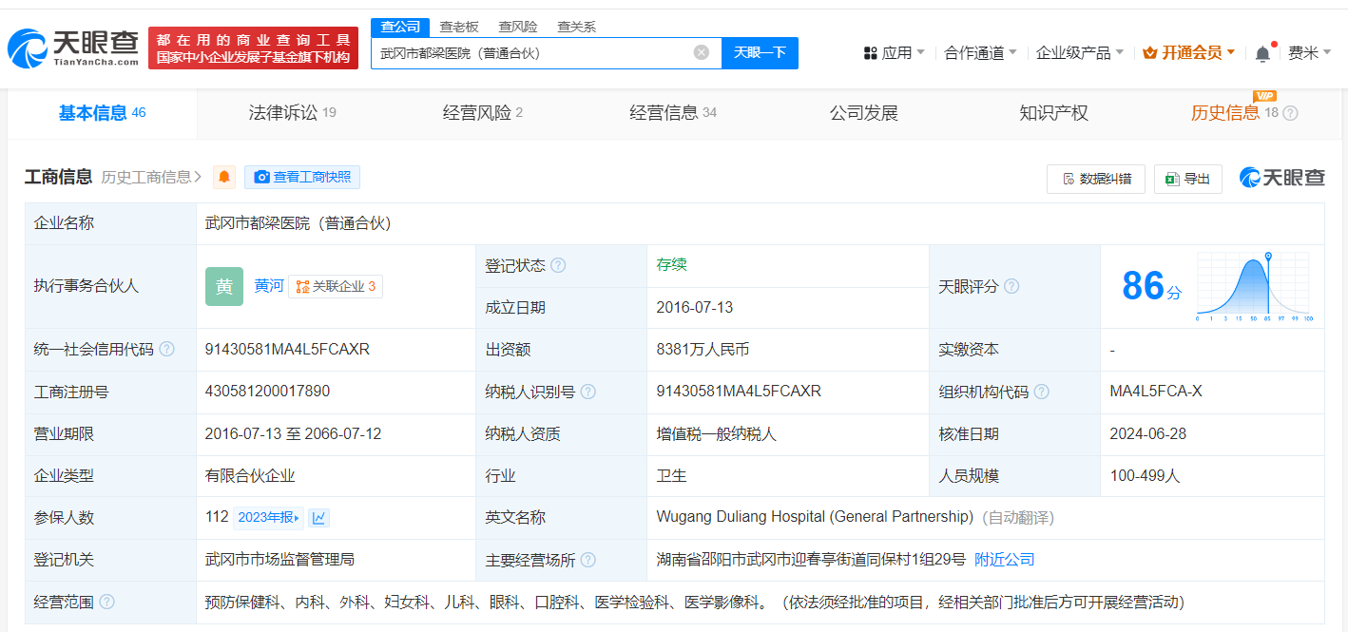Open the 附近公司 link
Screen dimensions: 1348x632
coord(1005,560)
